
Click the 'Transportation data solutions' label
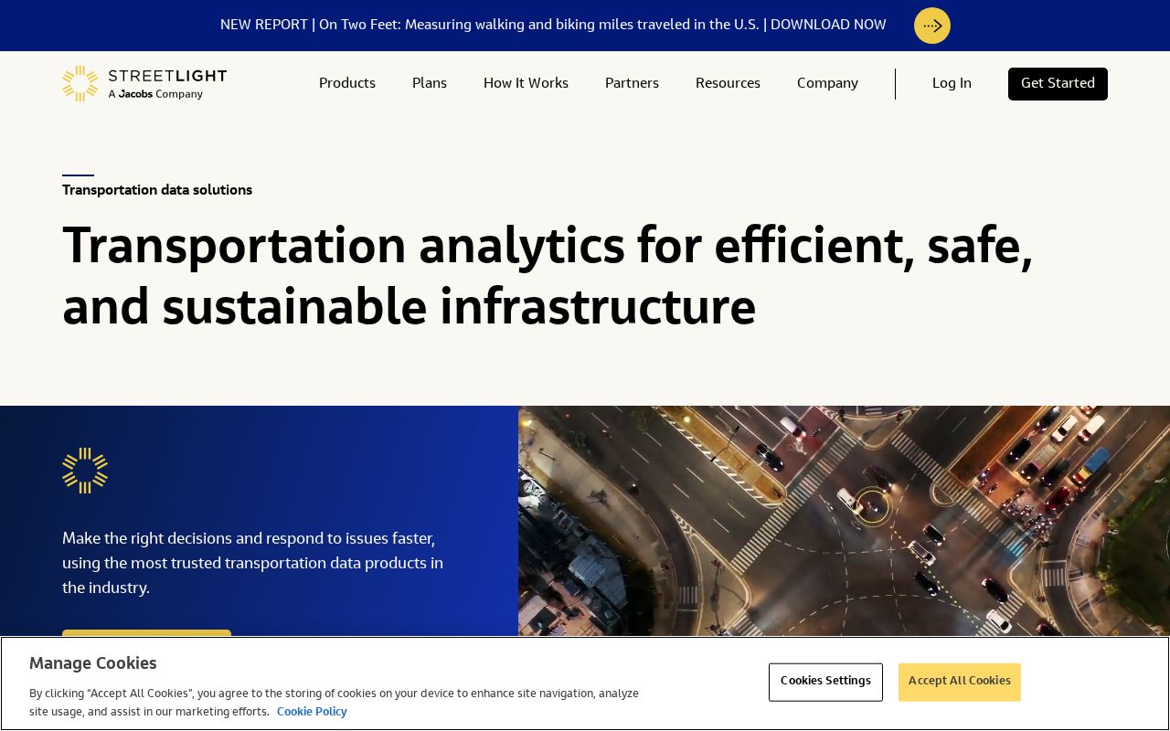(x=157, y=190)
